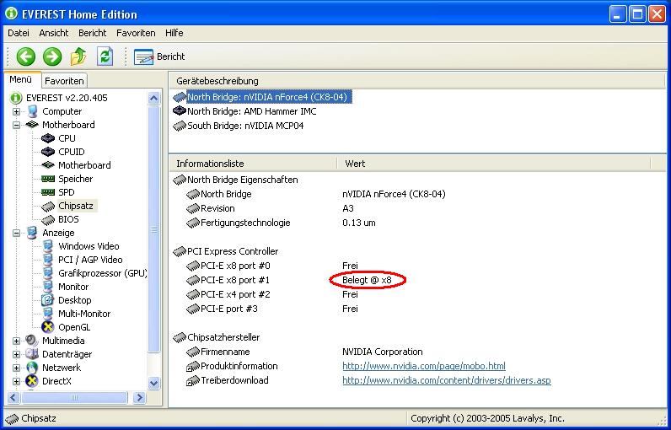
Task: Click the AMD Hammer IMC chip icon
Action: tap(180, 111)
